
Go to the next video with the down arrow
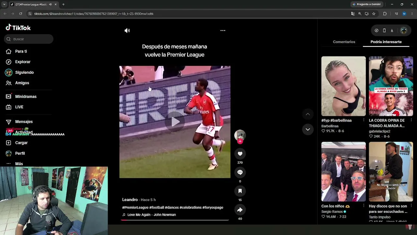click(x=308, y=130)
